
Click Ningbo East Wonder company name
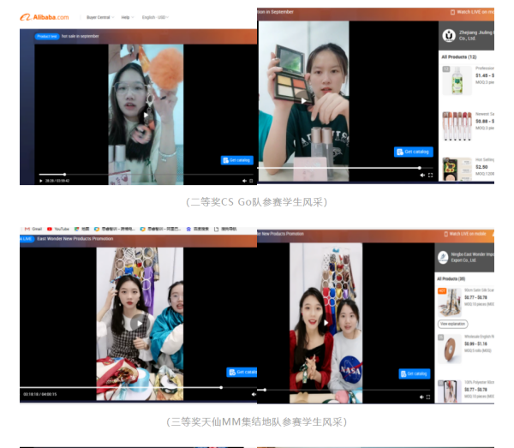[472, 257]
